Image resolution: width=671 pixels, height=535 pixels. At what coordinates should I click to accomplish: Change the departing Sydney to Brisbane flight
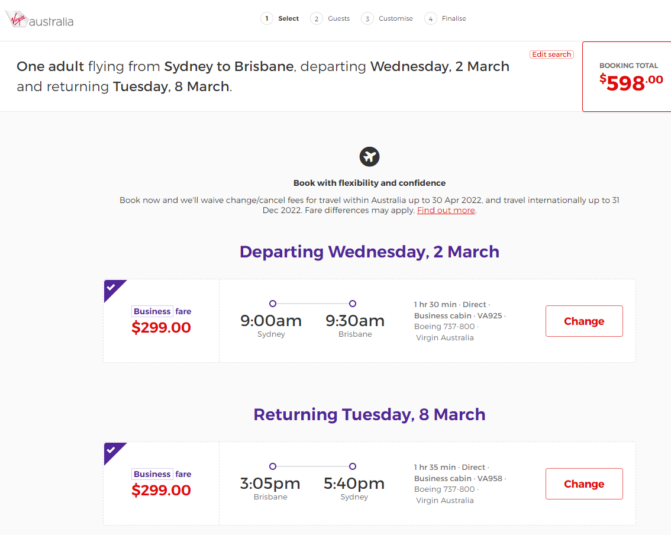(584, 321)
